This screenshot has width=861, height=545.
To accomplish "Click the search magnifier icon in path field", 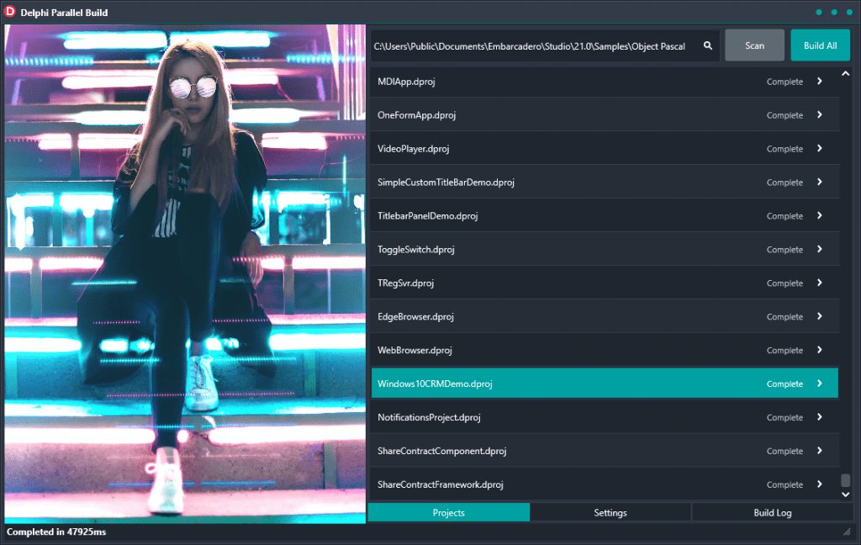I will click(x=708, y=45).
